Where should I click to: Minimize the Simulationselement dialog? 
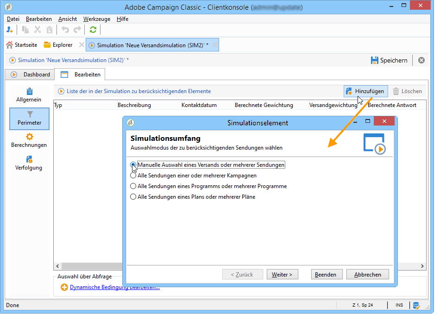pos(355,122)
